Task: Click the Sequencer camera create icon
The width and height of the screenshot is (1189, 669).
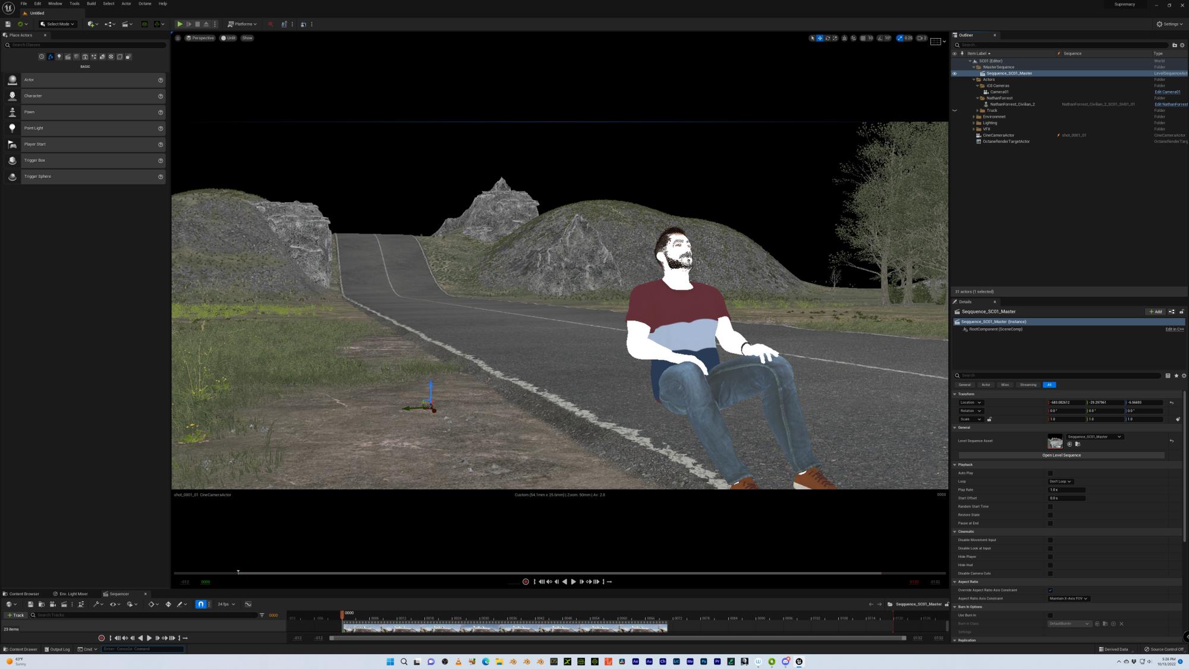Action: (x=52, y=604)
